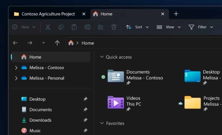Select Home in the navigation pane
The height and width of the screenshot is (135, 222).
(x=50, y=57)
